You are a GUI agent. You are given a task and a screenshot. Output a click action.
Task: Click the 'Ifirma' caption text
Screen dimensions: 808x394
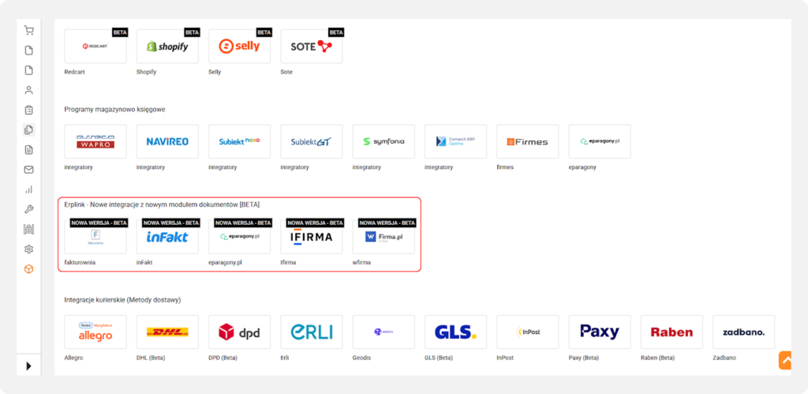(288, 262)
